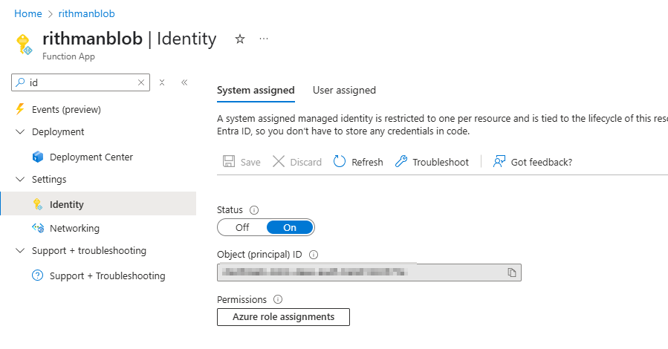The image size is (668, 349).
Task: Click Refresh text in the toolbar
Action: (x=367, y=162)
